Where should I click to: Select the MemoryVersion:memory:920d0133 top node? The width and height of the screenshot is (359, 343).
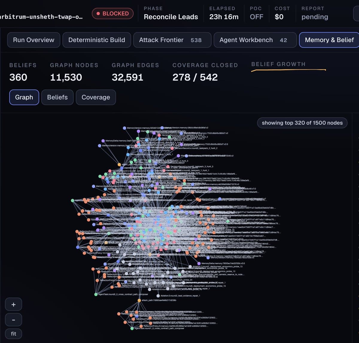click(x=124, y=128)
